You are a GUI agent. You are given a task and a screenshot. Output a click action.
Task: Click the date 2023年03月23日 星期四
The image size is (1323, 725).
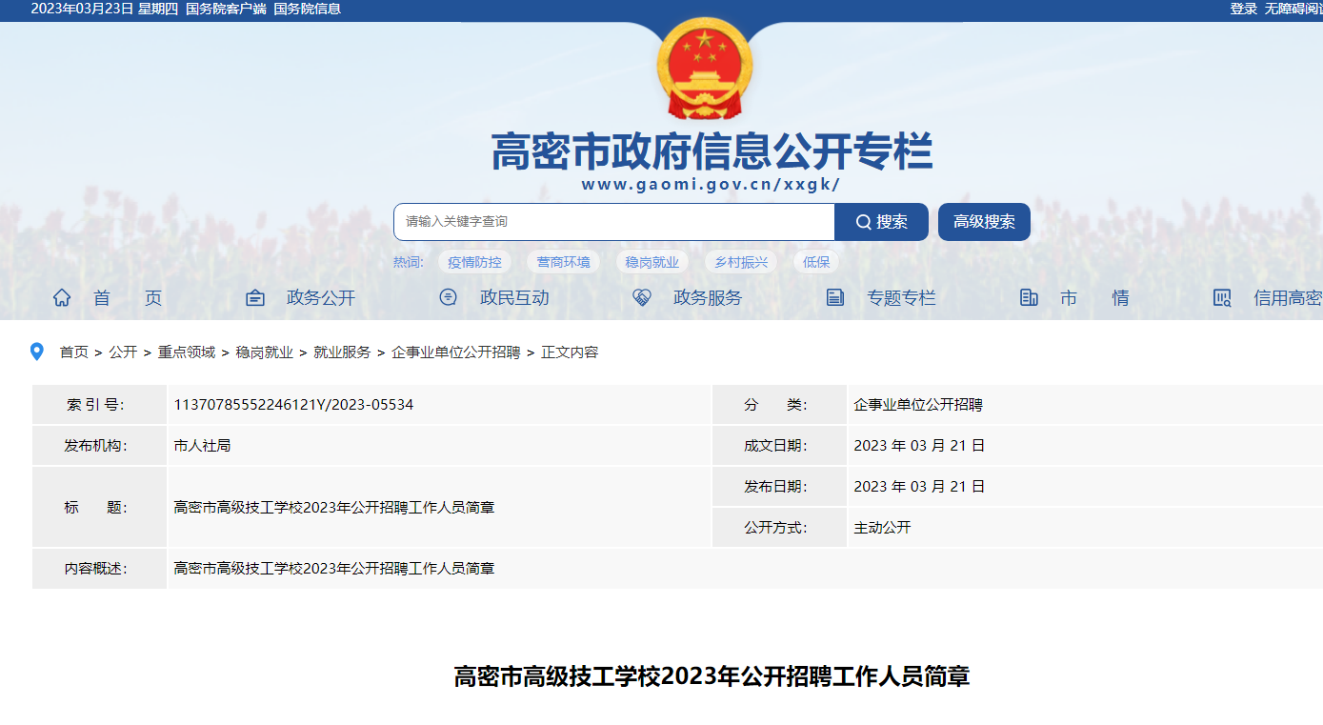coord(105,9)
